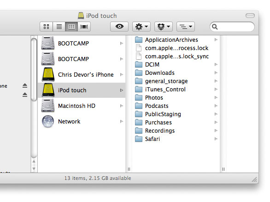Click the Photos row arrow

(x=216, y=97)
